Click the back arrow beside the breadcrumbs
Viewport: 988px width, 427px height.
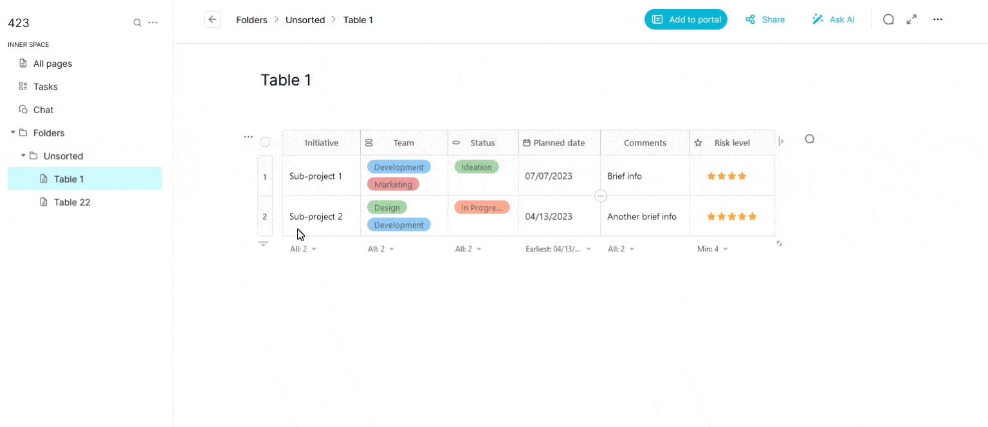[x=212, y=19]
